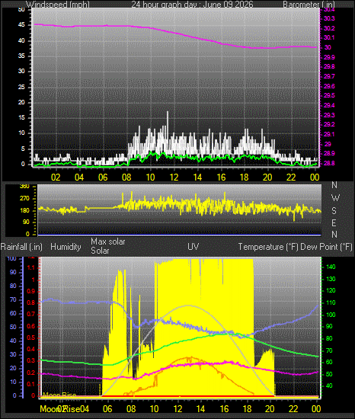
Task: Click the Windspeed (mph) axis title
Action: [58, 5]
